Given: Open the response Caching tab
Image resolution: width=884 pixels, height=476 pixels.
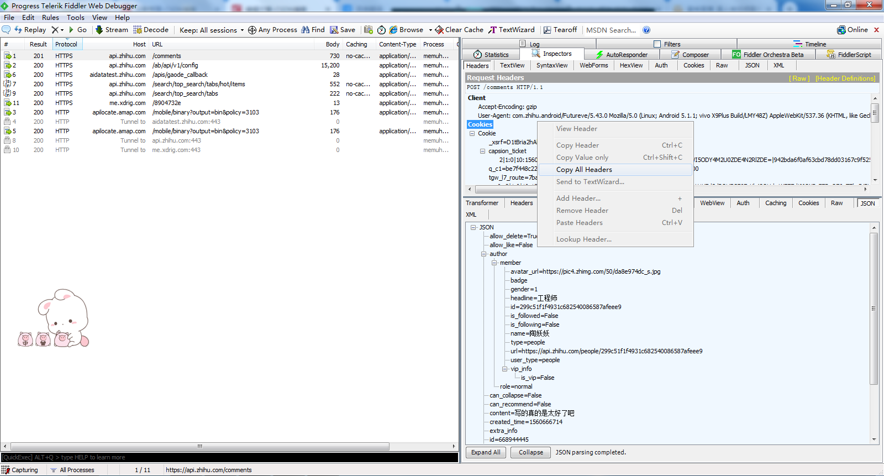Looking at the screenshot, I should [776, 203].
